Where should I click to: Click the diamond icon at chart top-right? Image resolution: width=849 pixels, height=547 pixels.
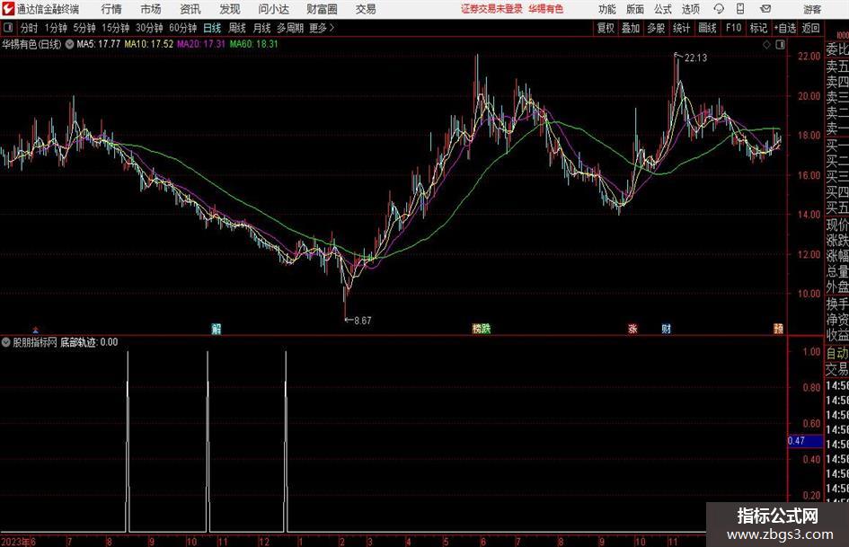coord(766,45)
